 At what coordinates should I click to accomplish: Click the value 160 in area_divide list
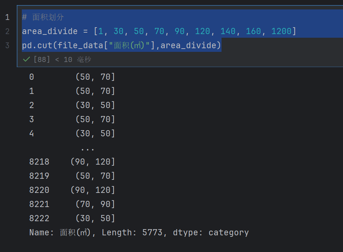coord(253,31)
